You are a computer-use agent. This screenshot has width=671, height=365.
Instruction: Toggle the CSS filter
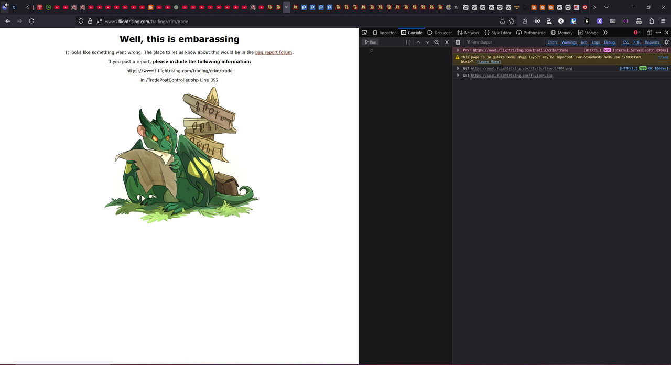626,42
